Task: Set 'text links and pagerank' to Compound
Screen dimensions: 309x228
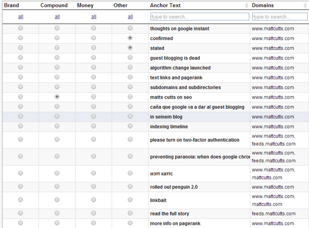Action: click(57, 77)
